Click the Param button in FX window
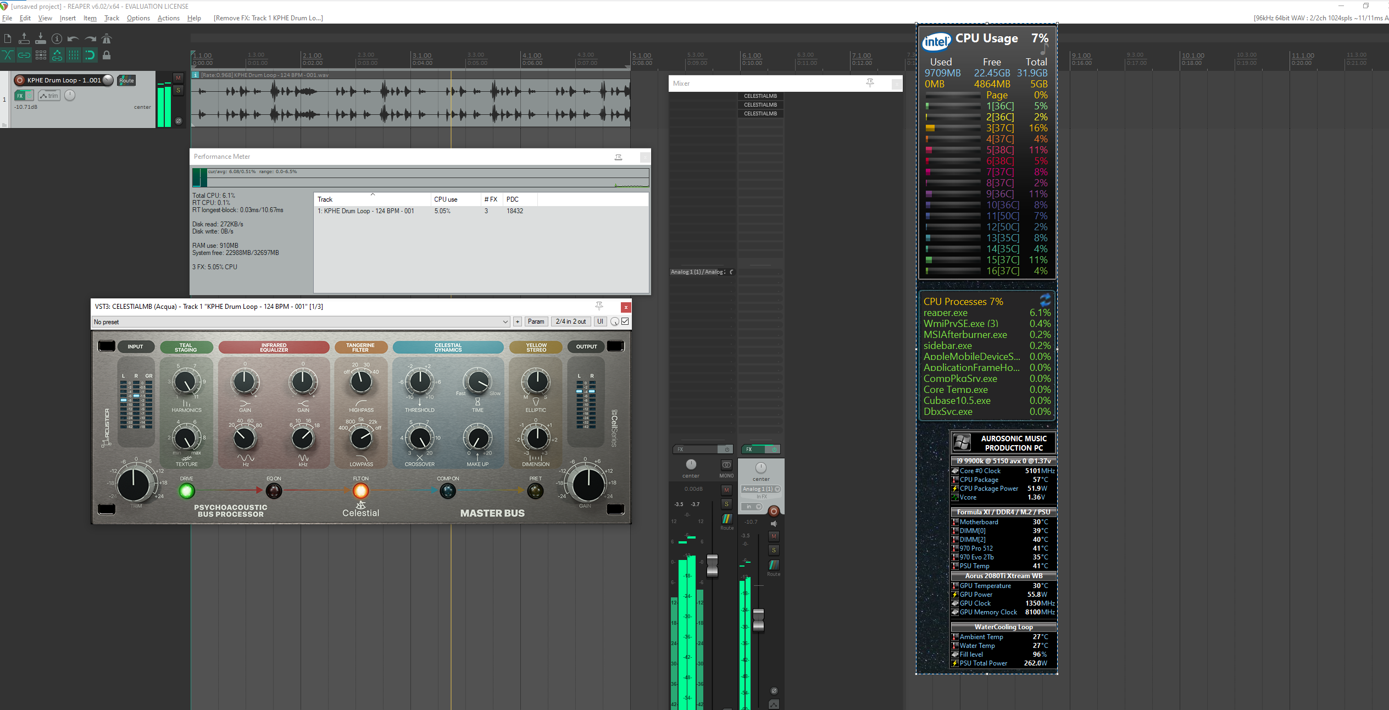The image size is (1389, 710). 536,322
